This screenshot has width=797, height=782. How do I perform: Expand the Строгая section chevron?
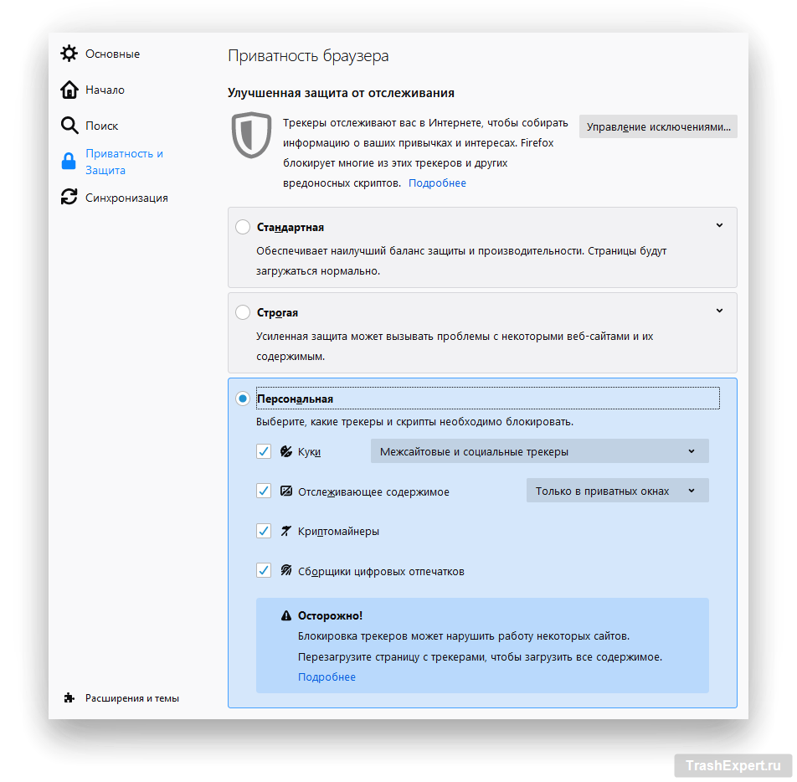point(719,311)
